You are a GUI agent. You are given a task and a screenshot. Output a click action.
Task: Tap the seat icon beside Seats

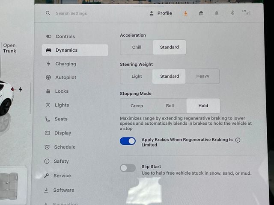click(48, 119)
